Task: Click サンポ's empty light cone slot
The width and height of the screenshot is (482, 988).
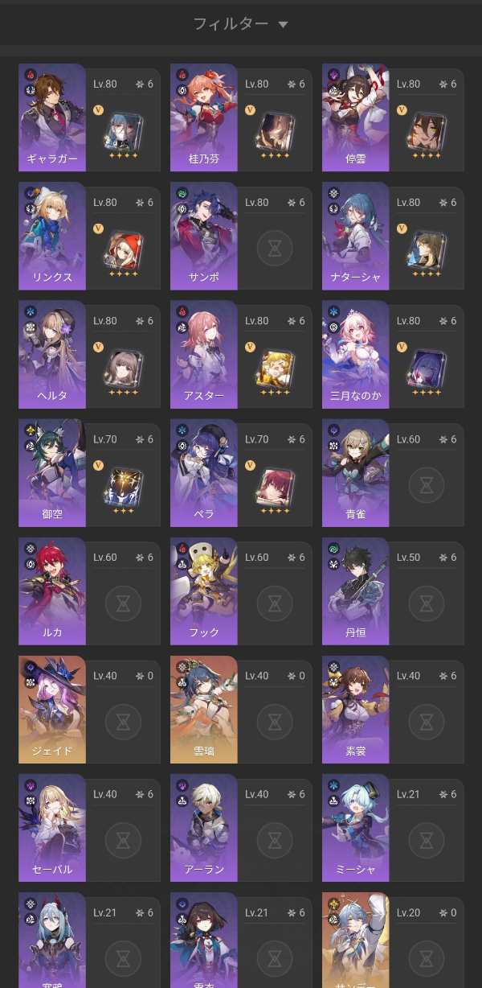Action: pyautogui.click(x=275, y=248)
